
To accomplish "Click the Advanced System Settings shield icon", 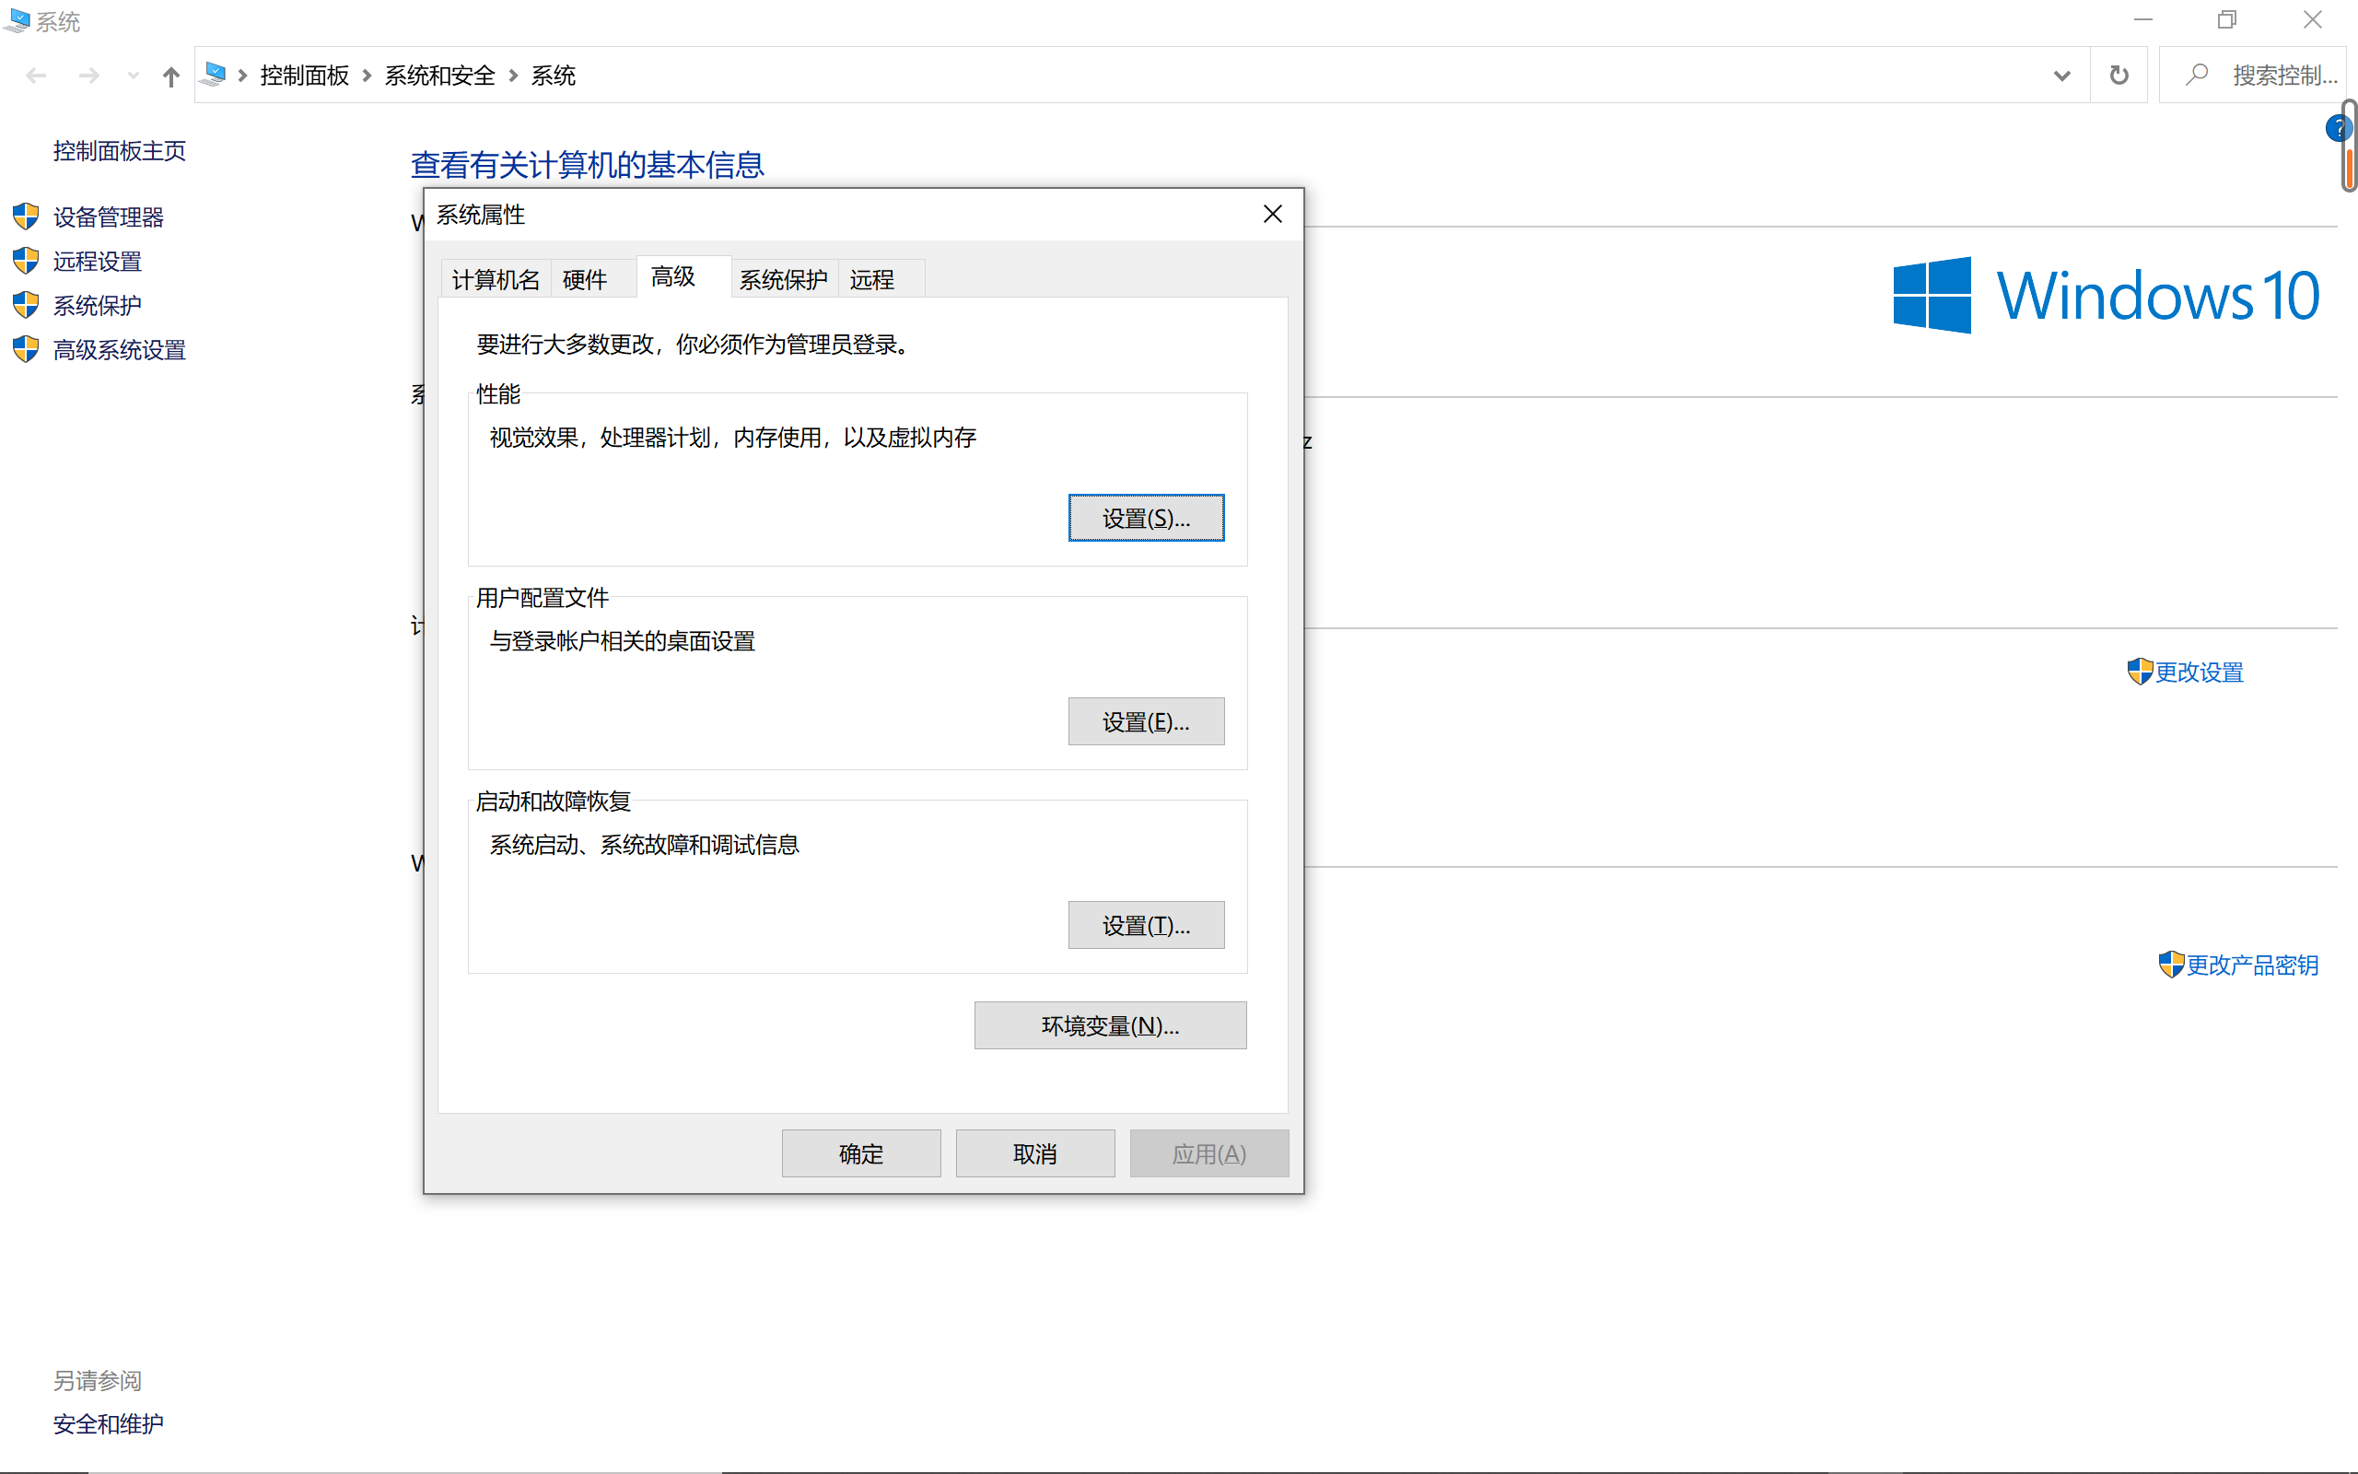I will click(x=27, y=349).
